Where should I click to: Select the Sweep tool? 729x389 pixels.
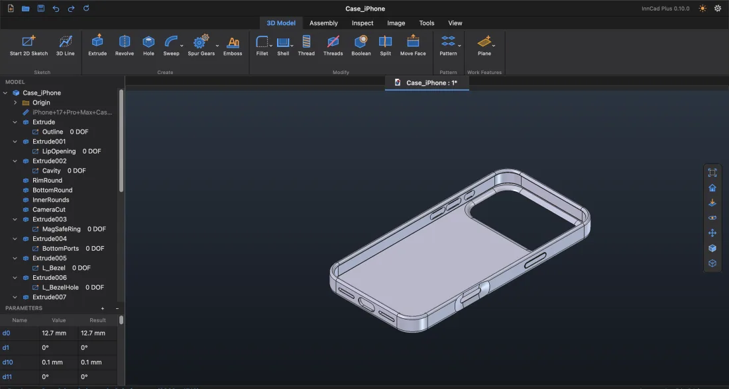pyautogui.click(x=170, y=46)
